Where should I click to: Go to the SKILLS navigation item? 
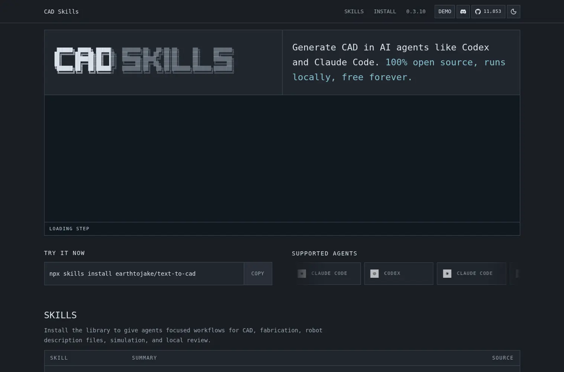click(354, 12)
